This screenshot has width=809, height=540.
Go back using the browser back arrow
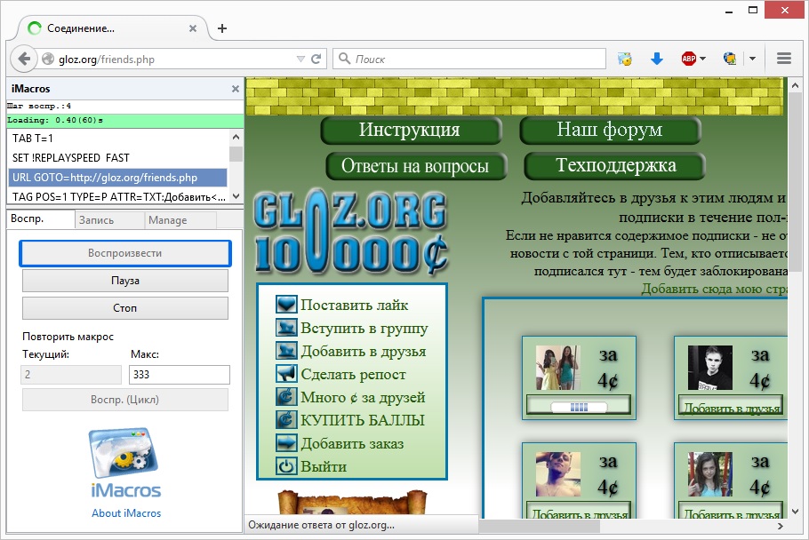pos(24,59)
